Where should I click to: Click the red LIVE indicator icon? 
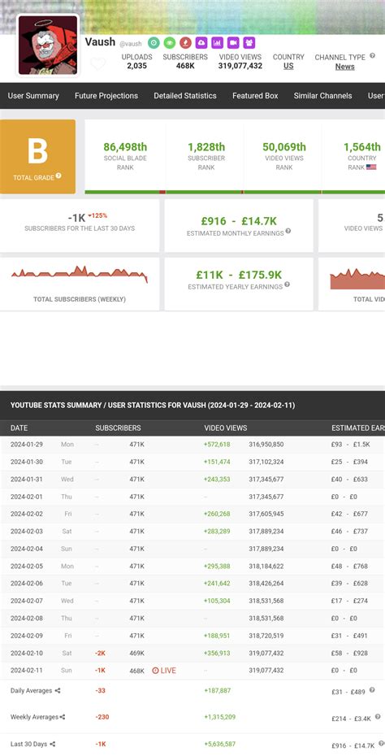click(x=155, y=670)
